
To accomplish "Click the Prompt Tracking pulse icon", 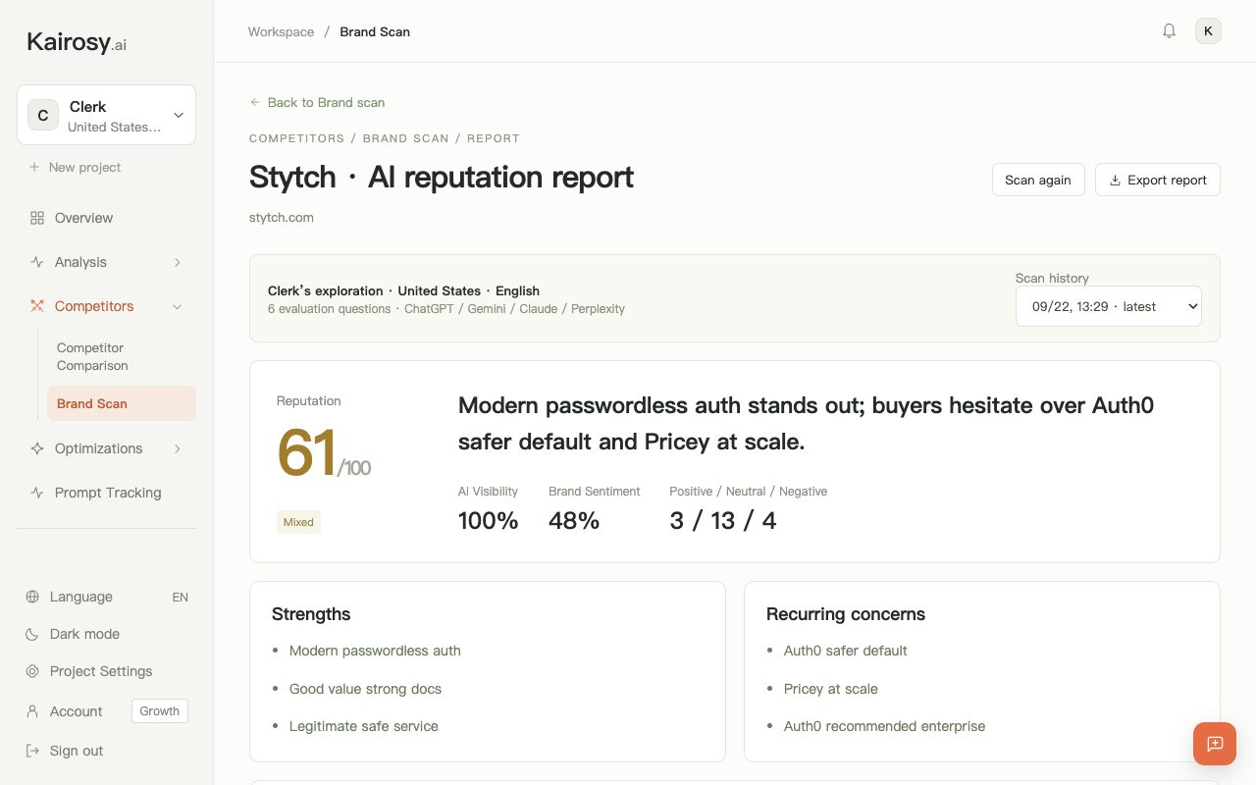I will (37, 493).
